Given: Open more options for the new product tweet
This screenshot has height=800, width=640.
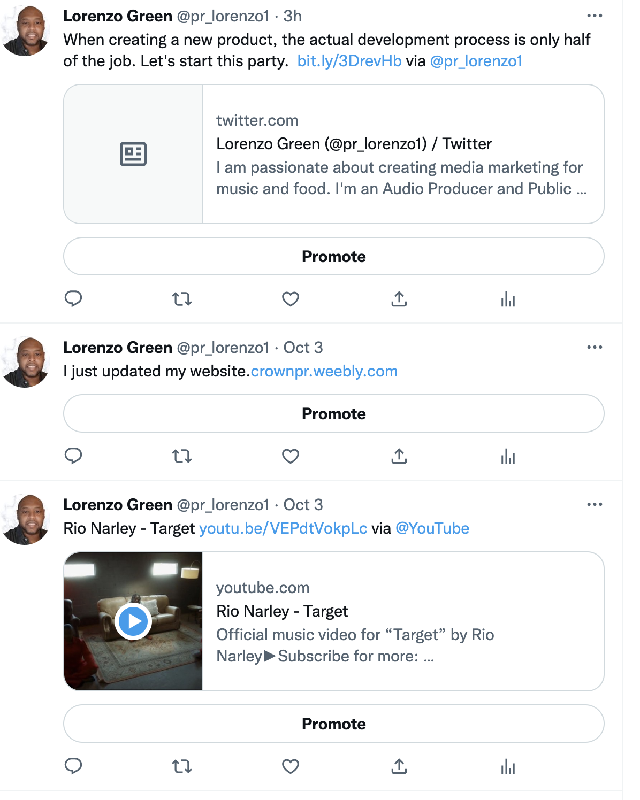Looking at the screenshot, I should pos(595,16).
